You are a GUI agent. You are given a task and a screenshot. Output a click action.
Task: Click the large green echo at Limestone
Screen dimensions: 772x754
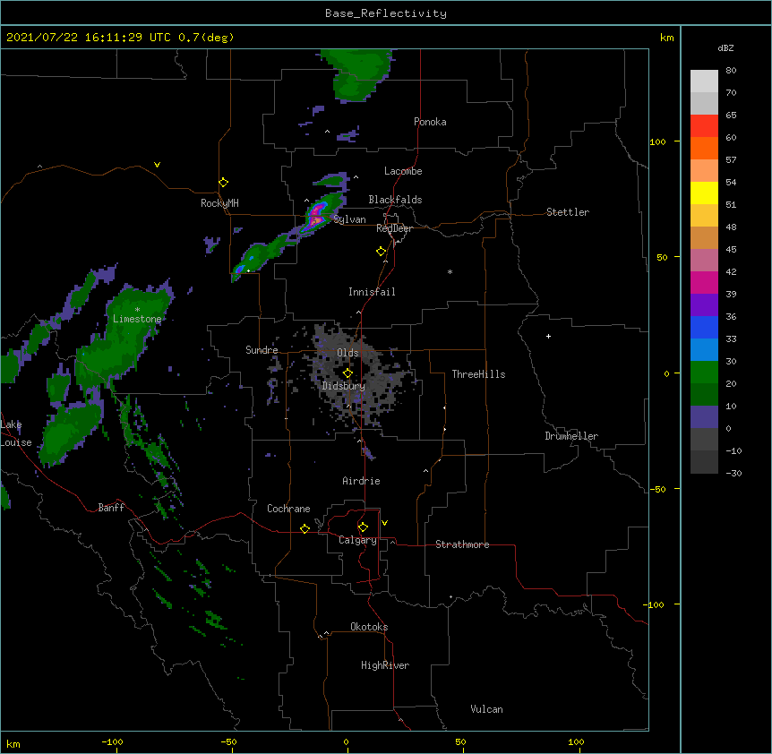coord(125,335)
